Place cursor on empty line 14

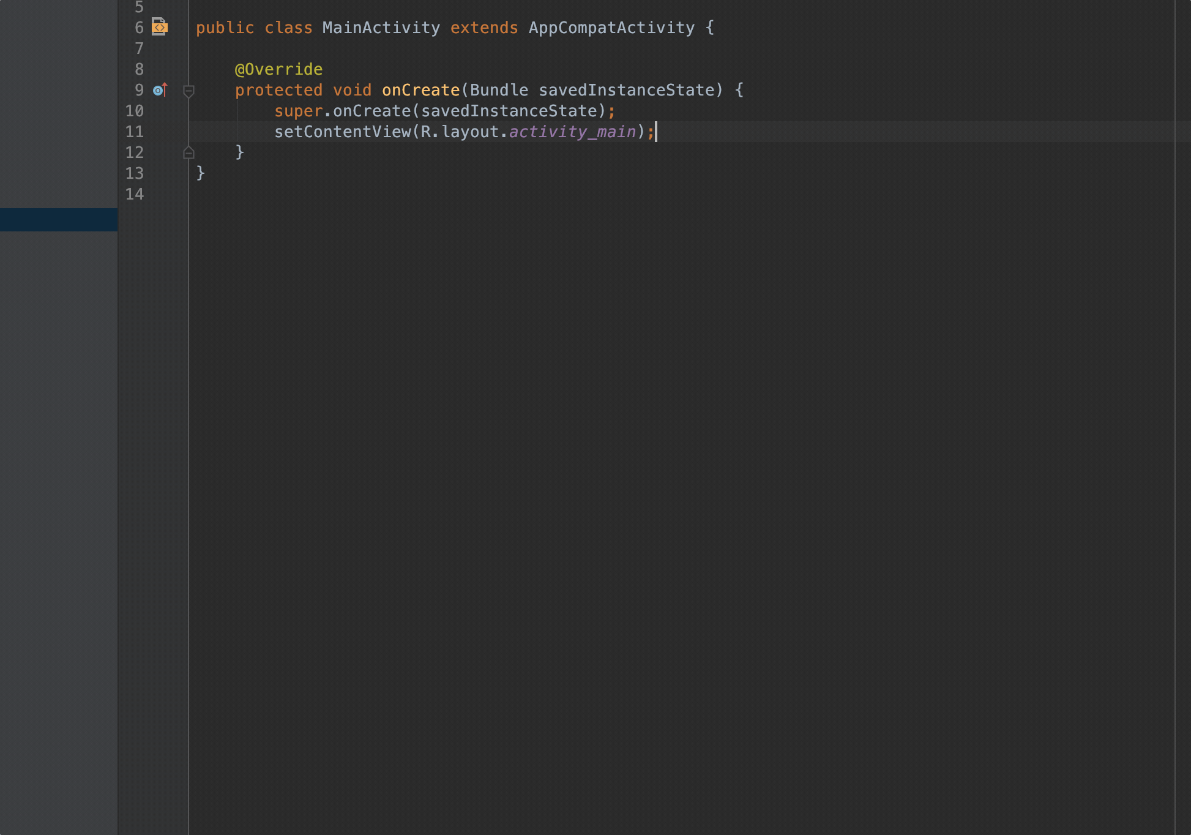pos(428,194)
